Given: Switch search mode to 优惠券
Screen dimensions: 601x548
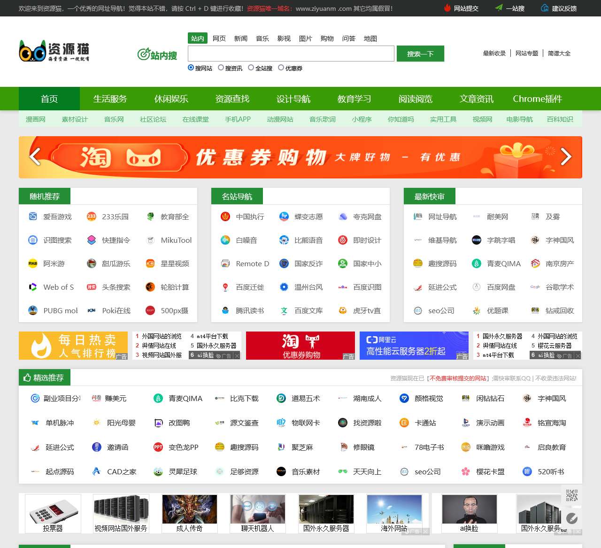Looking at the screenshot, I should pos(281,68).
